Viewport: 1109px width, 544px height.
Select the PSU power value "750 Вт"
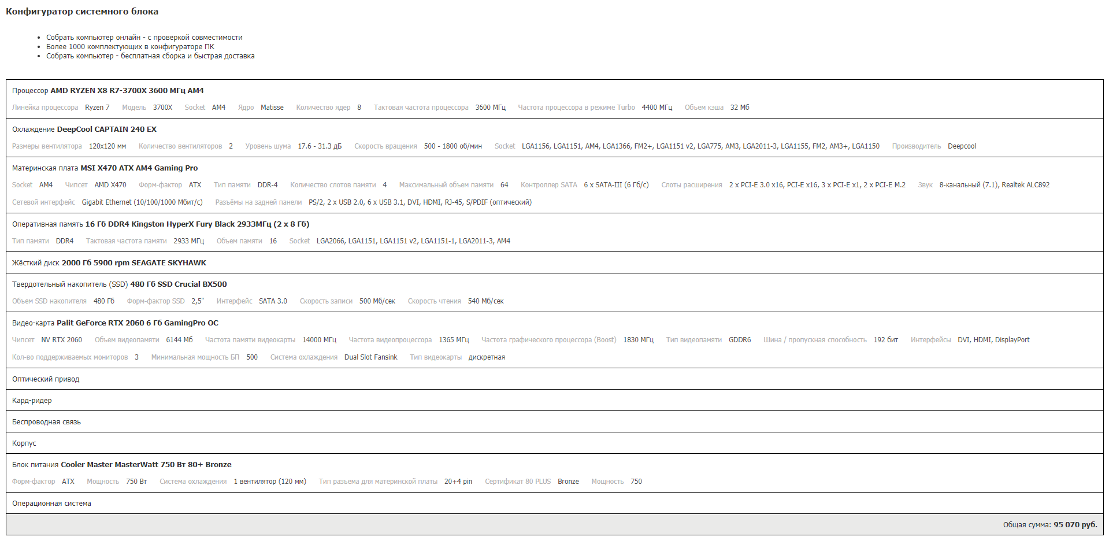pyautogui.click(x=136, y=482)
